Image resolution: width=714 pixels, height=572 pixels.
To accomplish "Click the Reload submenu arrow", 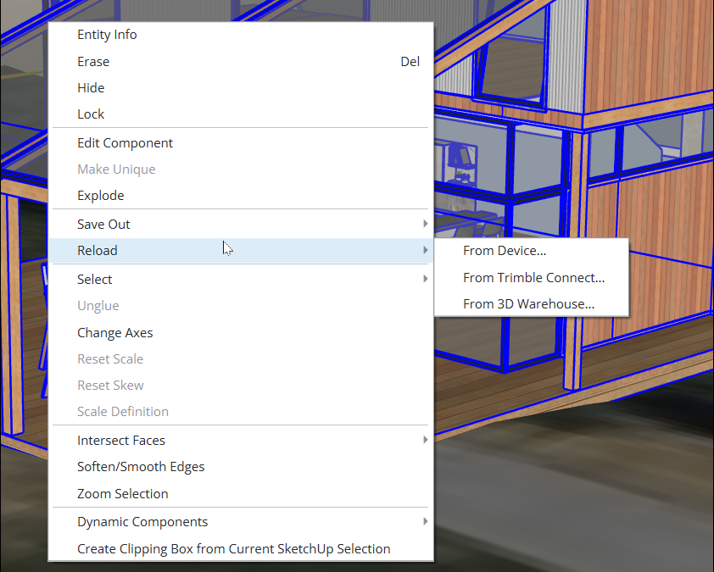I will 425,250.
